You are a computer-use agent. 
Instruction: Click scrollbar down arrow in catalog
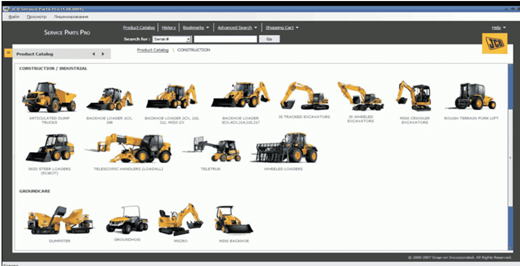(510, 248)
